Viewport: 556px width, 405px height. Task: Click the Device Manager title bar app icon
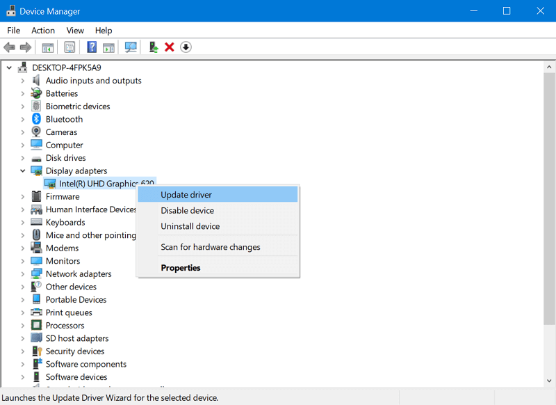pyautogui.click(x=11, y=11)
